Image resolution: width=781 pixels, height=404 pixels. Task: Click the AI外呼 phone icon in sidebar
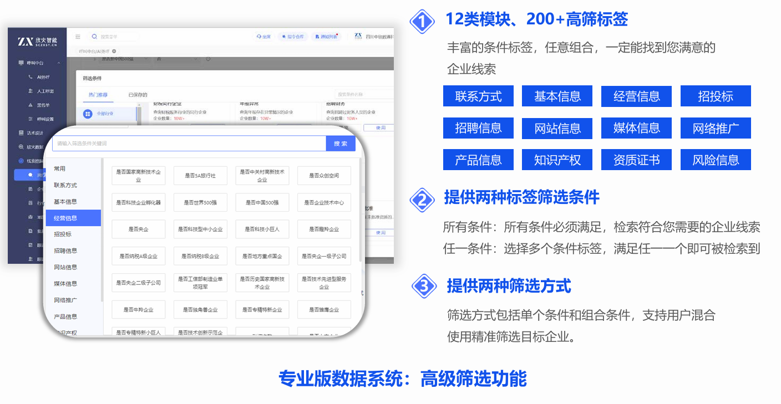(31, 77)
